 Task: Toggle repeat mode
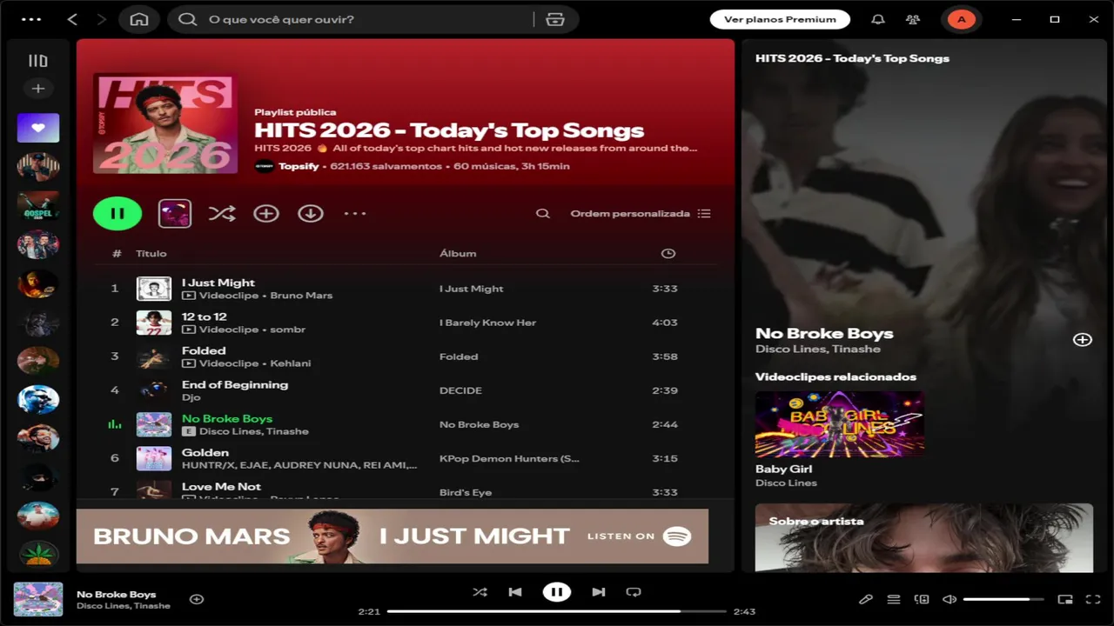(x=634, y=592)
